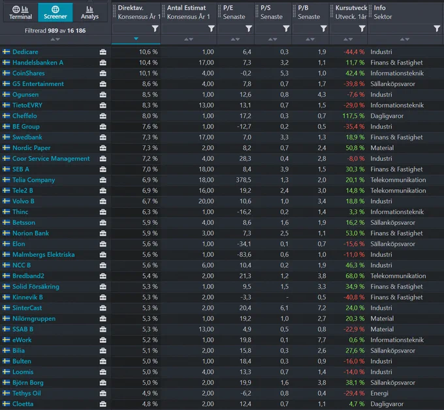Open Dedicare stock link
The width and height of the screenshot is (444, 410).
(25, 51)
